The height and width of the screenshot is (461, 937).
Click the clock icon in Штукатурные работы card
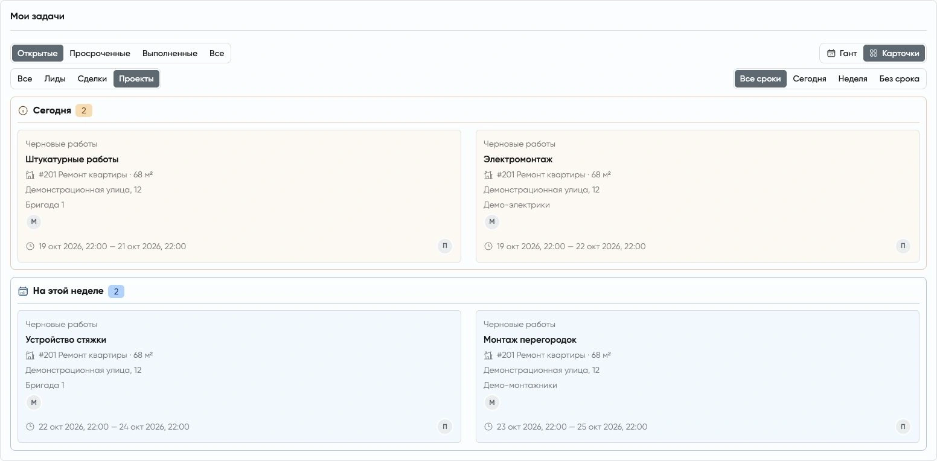pyautogui.click(x=30, y=246)
